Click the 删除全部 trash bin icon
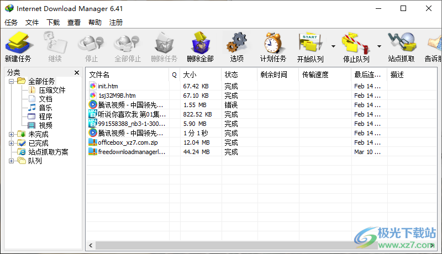442x254 pixels. coord(201,43)
